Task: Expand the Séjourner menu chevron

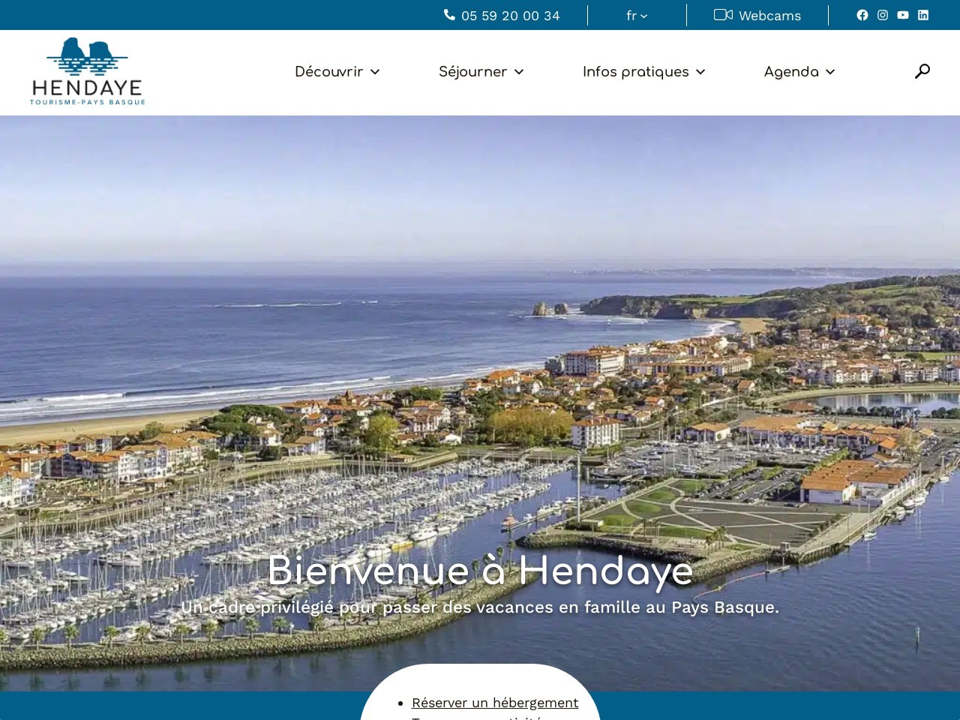Action: tap(519, 72)
